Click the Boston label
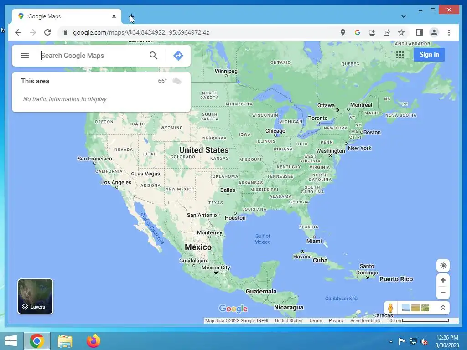The width and height of the screenshot is (467, 350). pos(372,132)
